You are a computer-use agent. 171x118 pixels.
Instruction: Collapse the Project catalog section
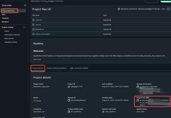click(25, 27)
